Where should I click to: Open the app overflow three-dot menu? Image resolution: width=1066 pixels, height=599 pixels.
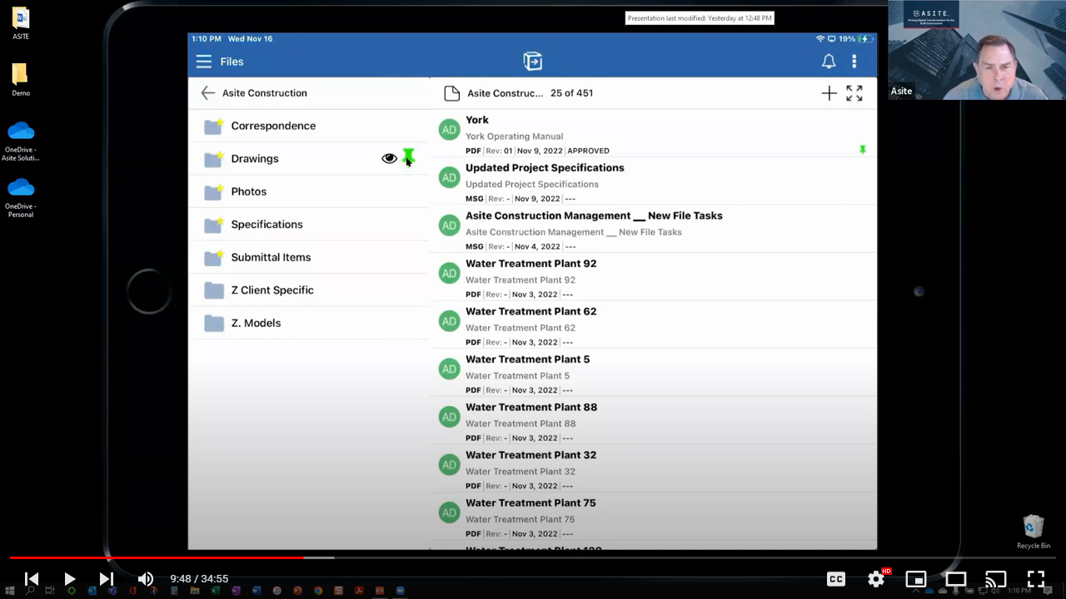(854, 61)
